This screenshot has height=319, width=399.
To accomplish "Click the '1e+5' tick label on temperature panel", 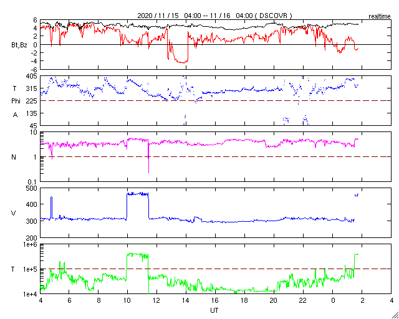I will pyautogui.click(x=31, y=269).
